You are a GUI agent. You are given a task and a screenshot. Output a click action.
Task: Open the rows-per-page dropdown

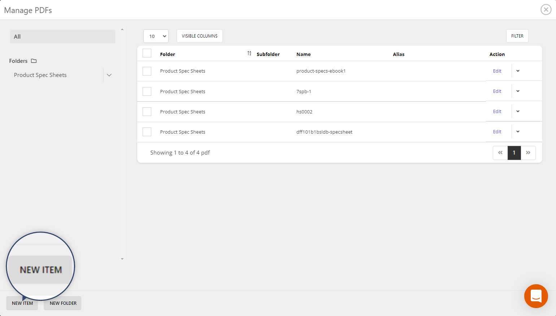pos(156,36)
